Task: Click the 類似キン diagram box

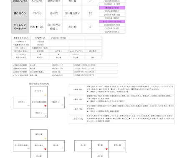Action: point(56,102)
